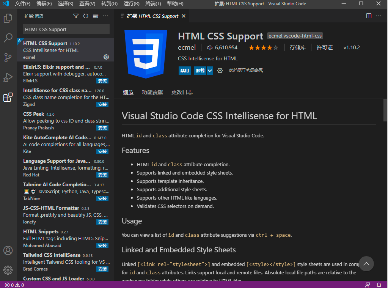Click the v1.10.2 version label
The width and height of the screenshot is (388, 288).
pos(351,47)
